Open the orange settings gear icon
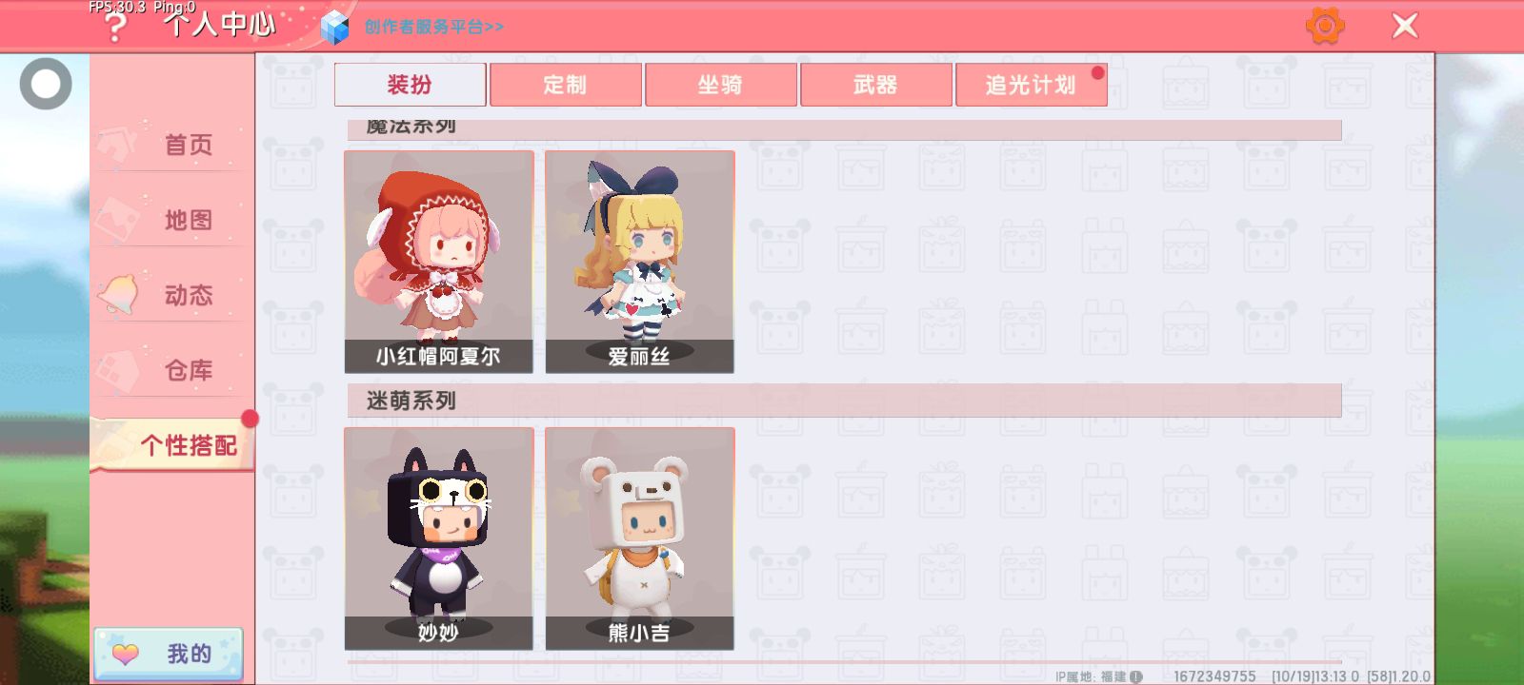This screenshot has height=685, width=1524. (x=1325, y=26)
